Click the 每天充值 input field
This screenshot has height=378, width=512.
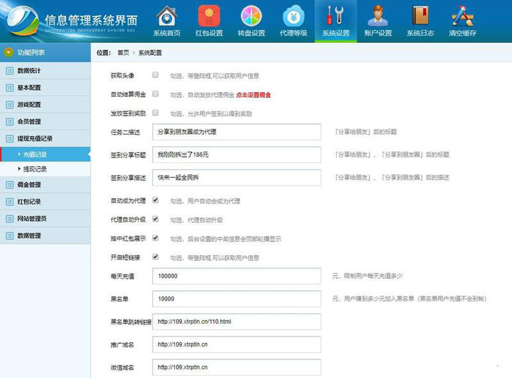(x=237, y=276)
